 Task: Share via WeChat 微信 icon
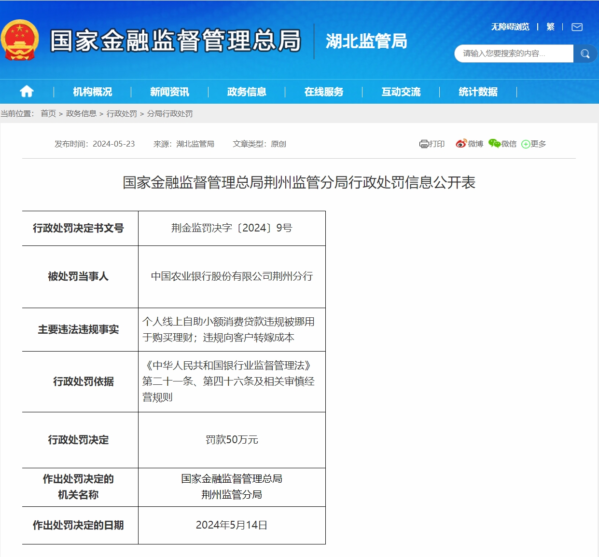point(502,144)
